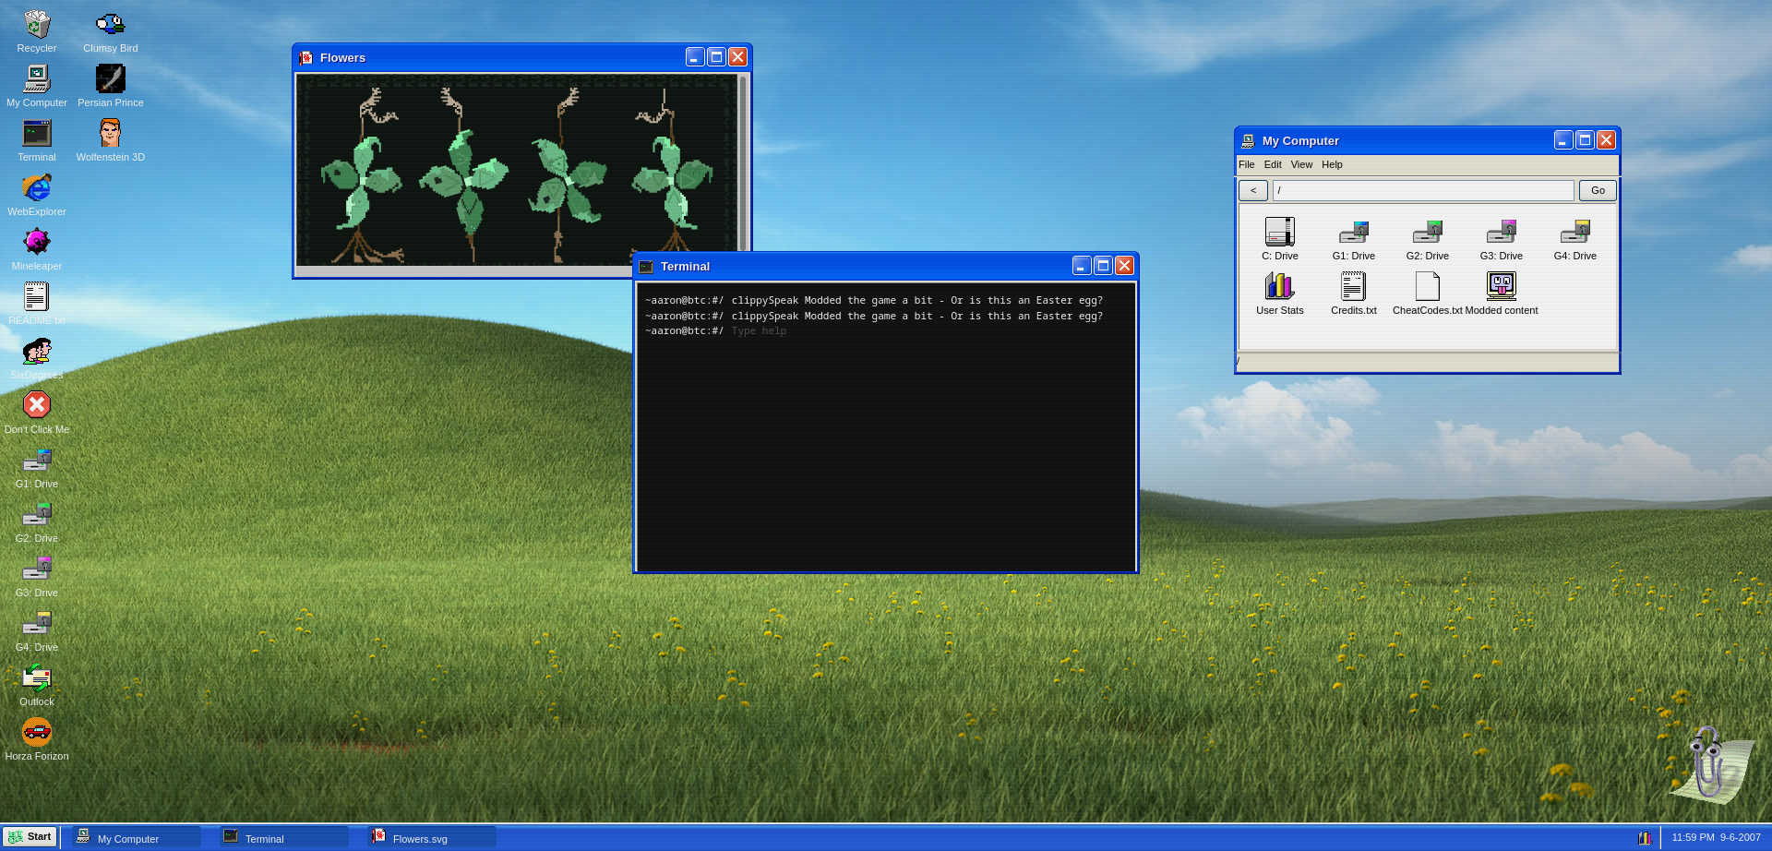Open Modded content in My Computer
This screenshot has width=1772, height=851.
coord(1502,294)
